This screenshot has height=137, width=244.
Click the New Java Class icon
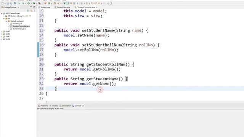click(x=49, y=3)
